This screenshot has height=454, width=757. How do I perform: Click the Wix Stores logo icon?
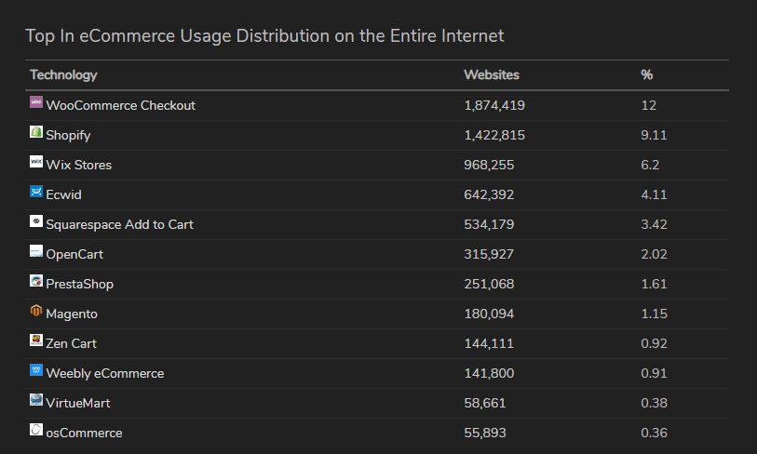(36, 162)
